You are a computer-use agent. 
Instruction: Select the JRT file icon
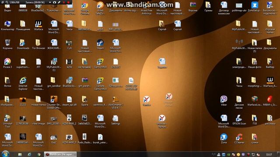38,63
